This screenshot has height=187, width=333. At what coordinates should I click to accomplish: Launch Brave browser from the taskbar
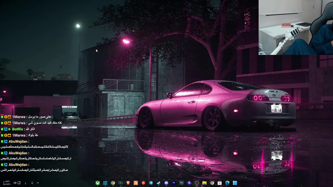128,183
